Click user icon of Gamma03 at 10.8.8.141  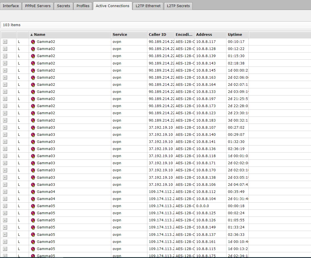coord(33,142)
